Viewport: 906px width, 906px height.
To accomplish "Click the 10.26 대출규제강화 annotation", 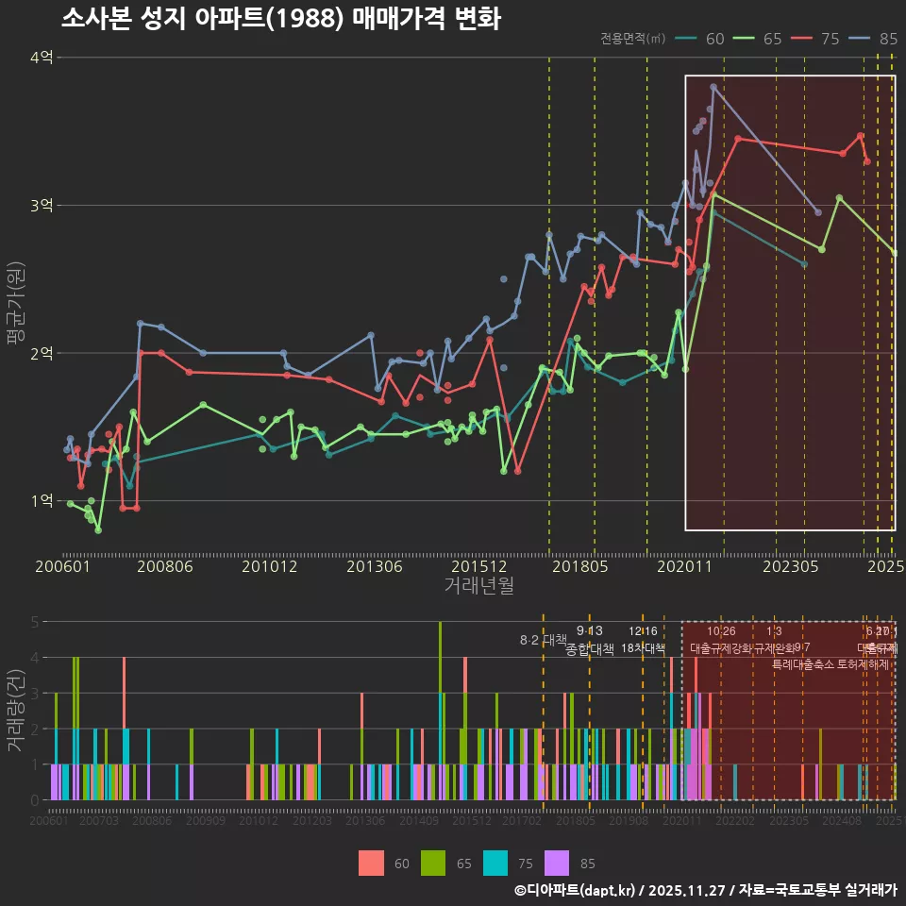I will [721, 640].
